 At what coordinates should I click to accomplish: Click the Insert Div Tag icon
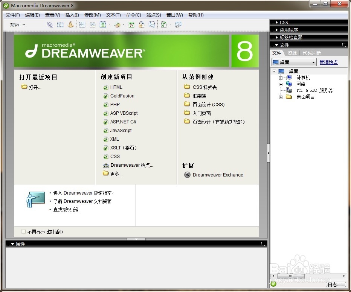92,24
